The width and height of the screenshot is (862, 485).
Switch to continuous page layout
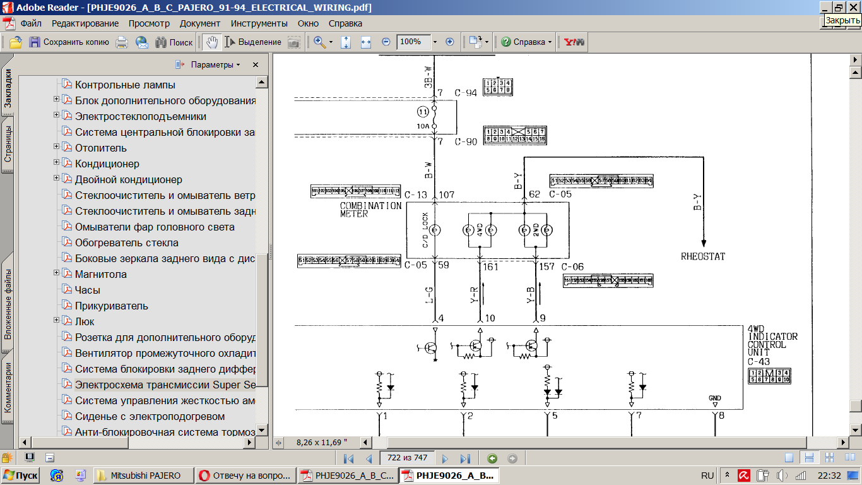click(x=809, y=458)
